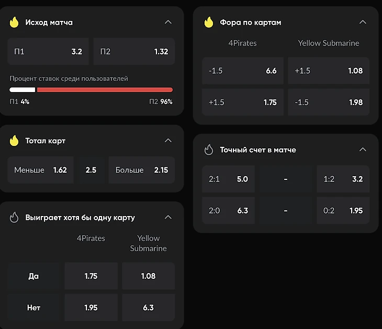Collapse the Точный счет в матче section
The height and width of the screenshot is (329, 382).
(x=363, y=150)
